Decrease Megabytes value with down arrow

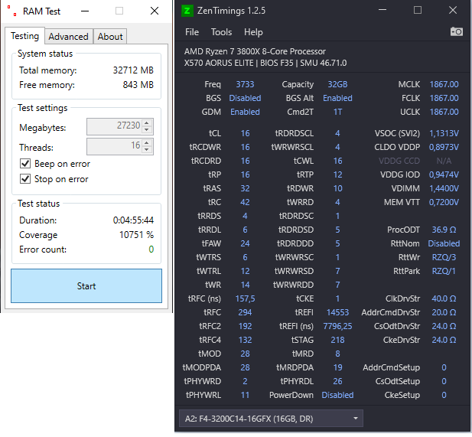pyautogui.click(x=147, y=130)
